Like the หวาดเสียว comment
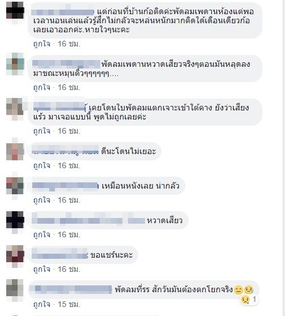This screenshot has width=285, height=316. (42, 234)
